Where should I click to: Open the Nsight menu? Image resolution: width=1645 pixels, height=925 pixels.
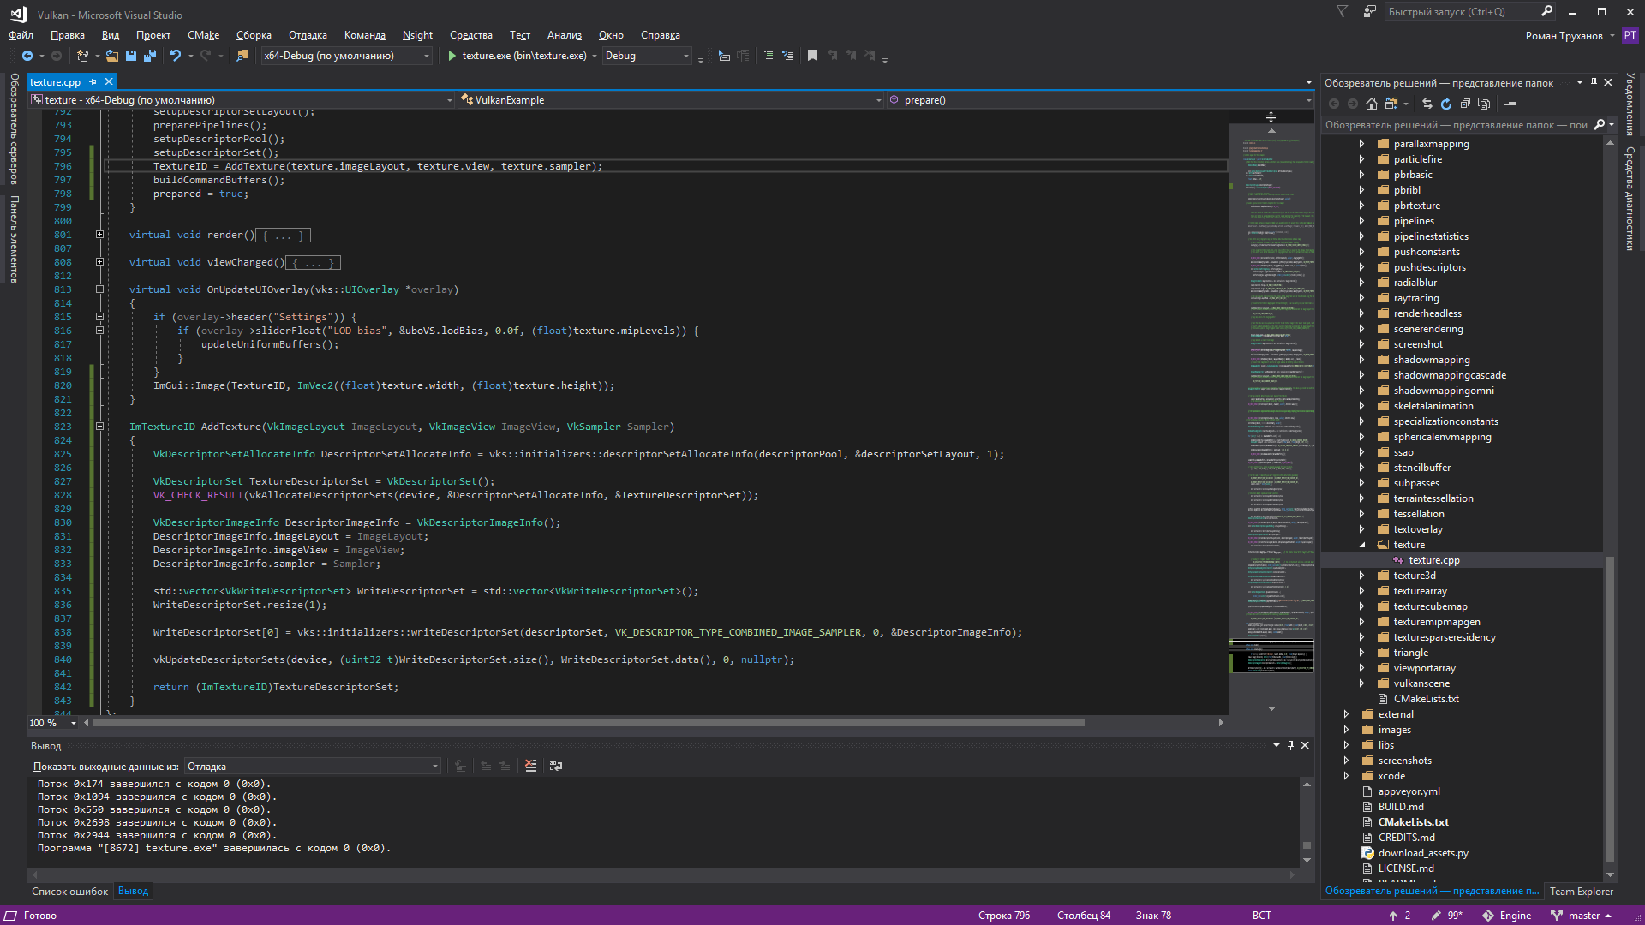pyautogui.click(x=417, y=35)
